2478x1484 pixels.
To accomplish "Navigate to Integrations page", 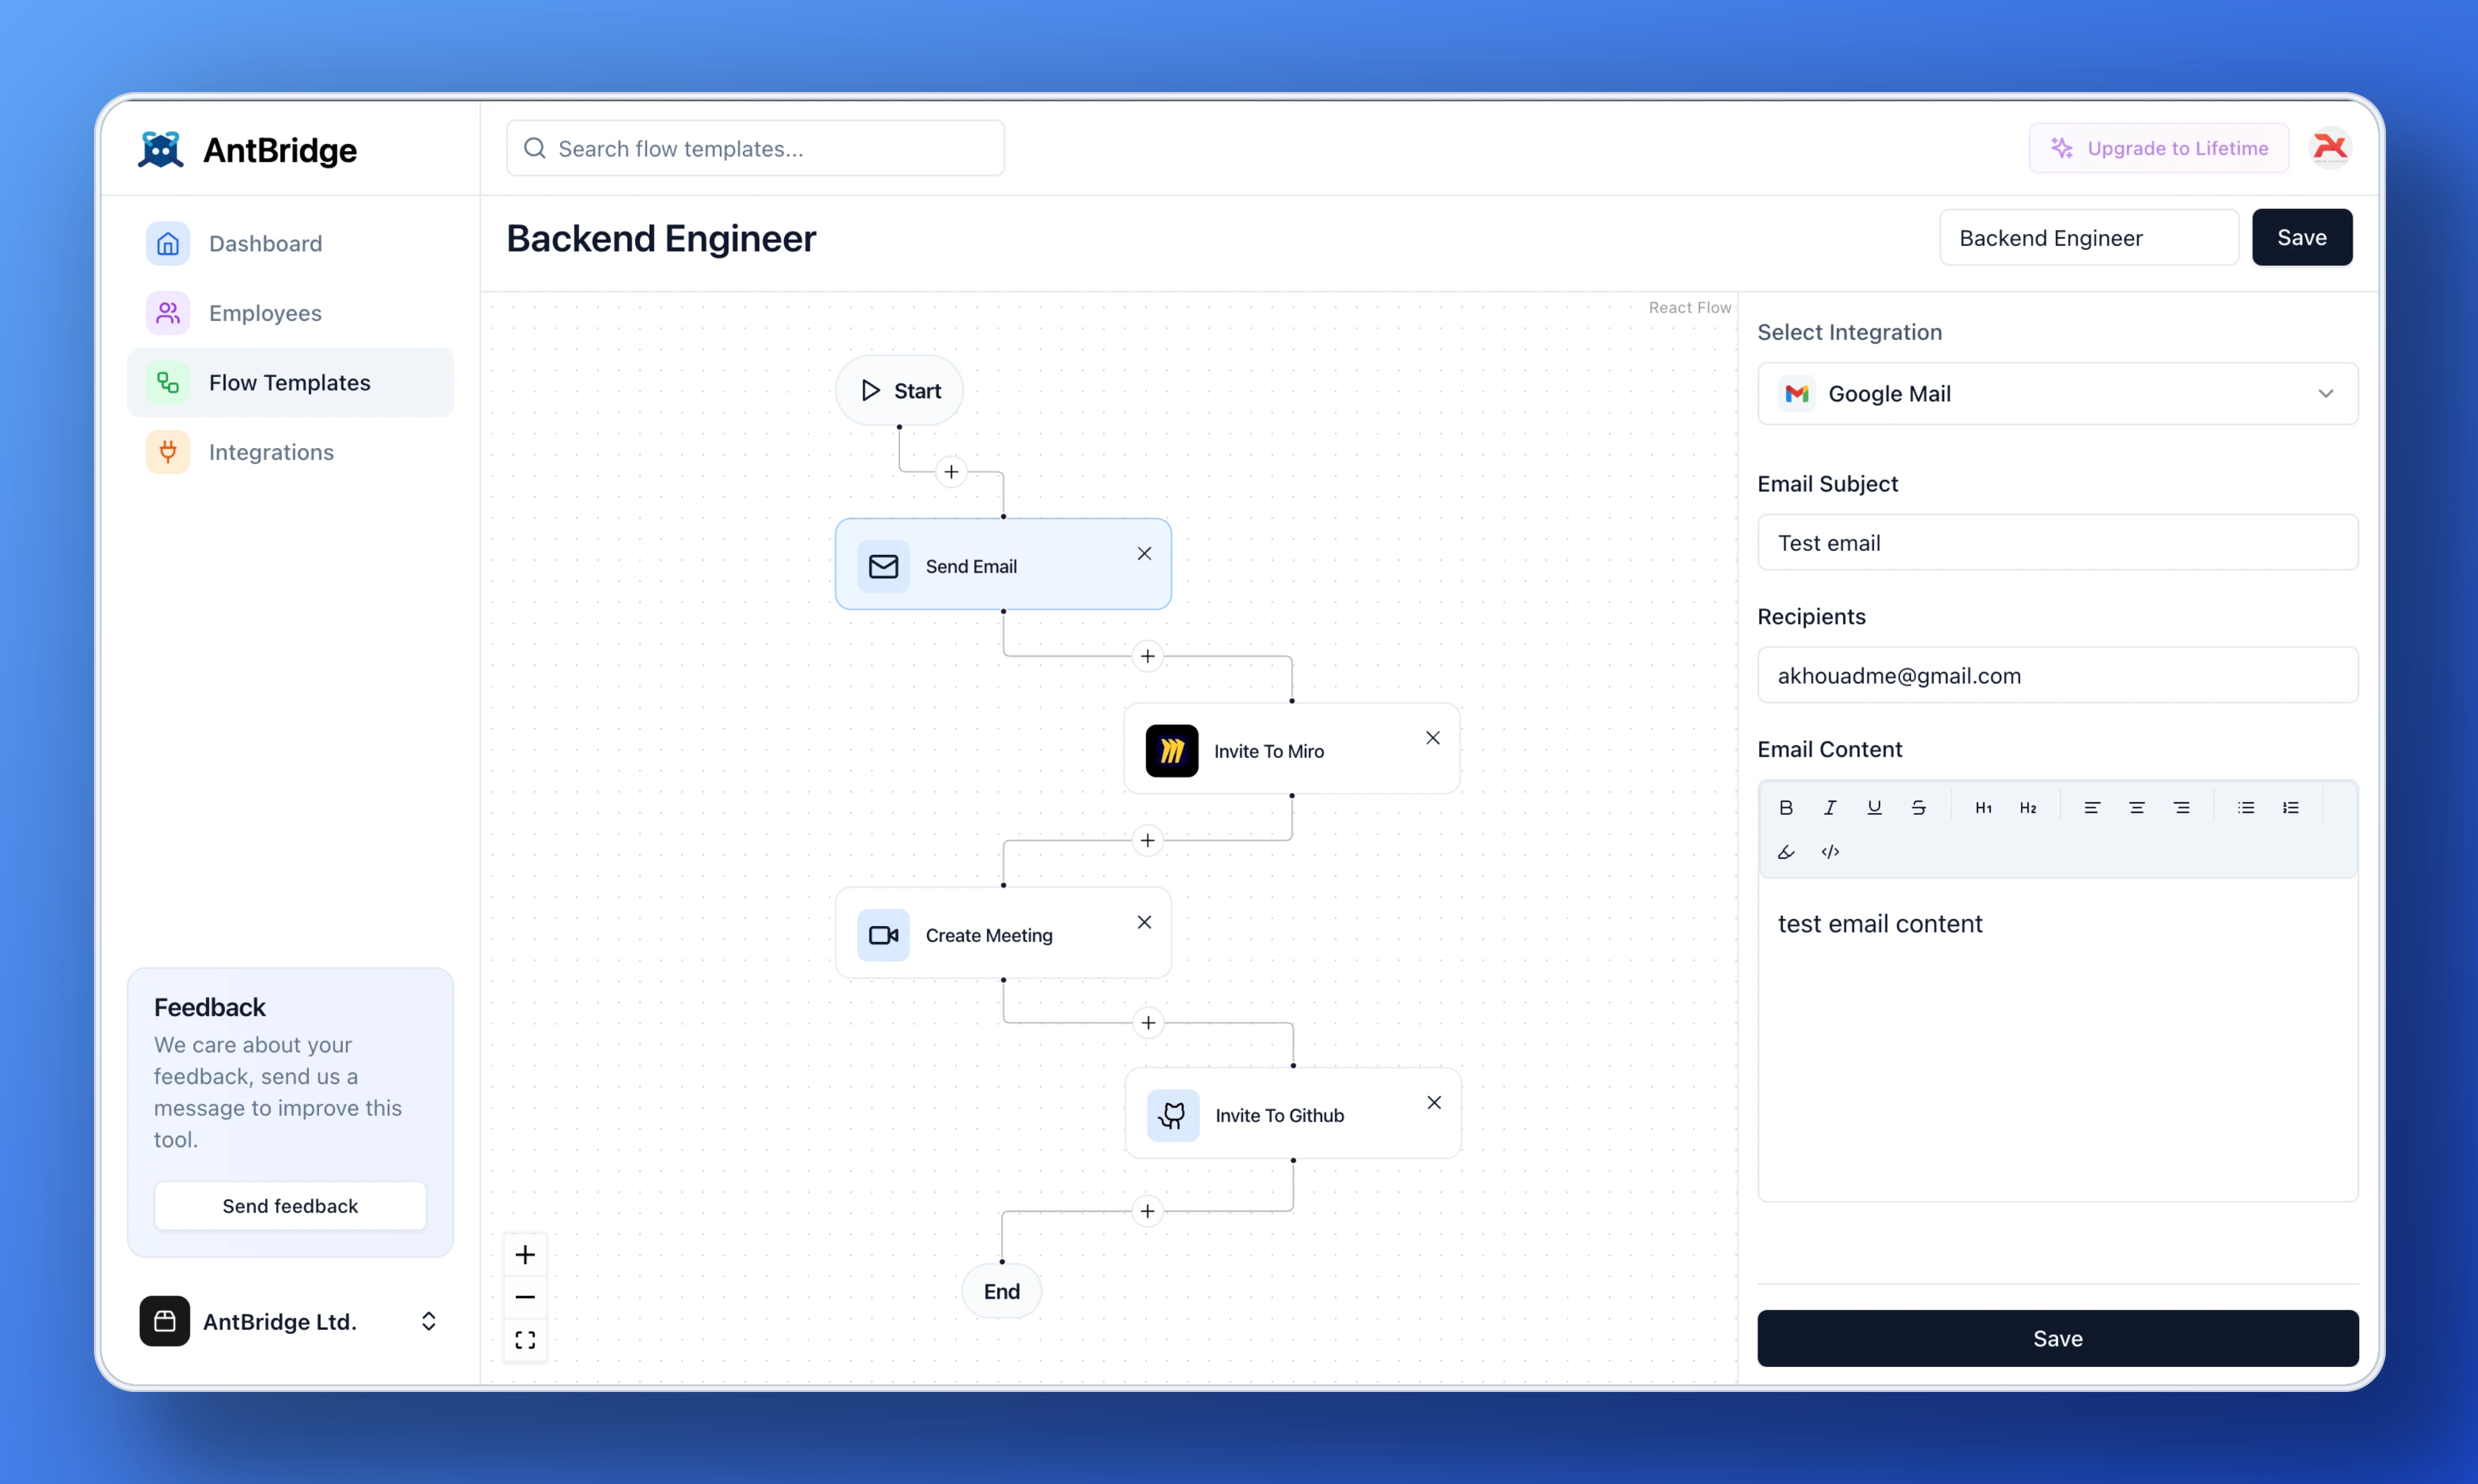I will (290, 452).
